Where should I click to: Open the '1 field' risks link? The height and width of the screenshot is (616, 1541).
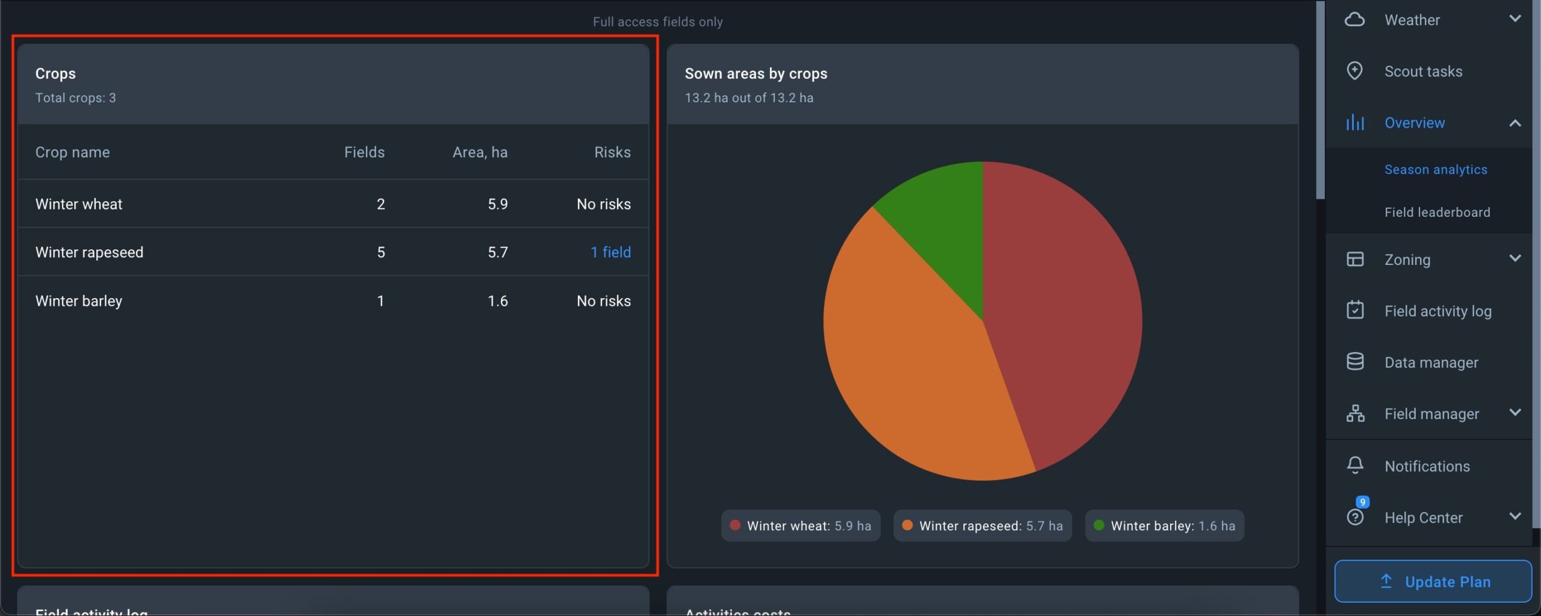pyautogui.click(x=610, y=252)
